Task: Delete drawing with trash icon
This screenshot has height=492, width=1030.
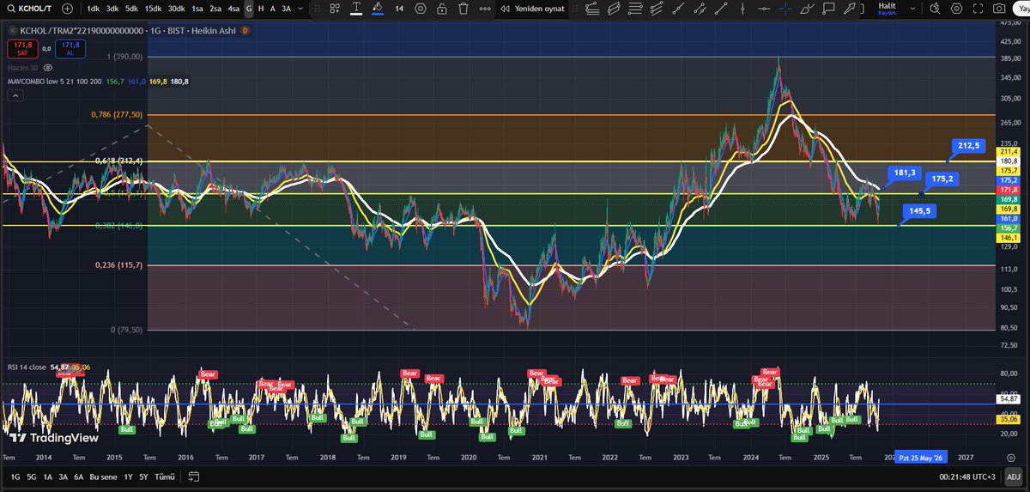Action: (463, 8)
